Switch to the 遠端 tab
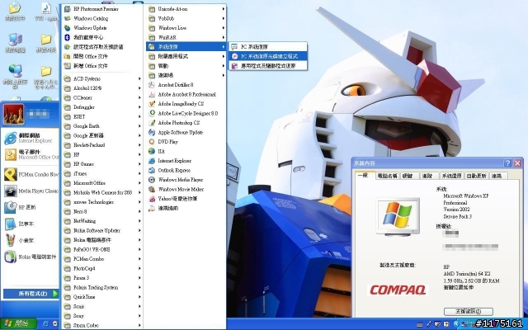Image resolution: width=528 pixels, height=330 pixels. point(498,176)
